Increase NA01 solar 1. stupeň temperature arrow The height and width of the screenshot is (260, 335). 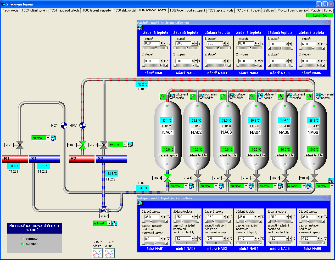(x=161, y=43)
